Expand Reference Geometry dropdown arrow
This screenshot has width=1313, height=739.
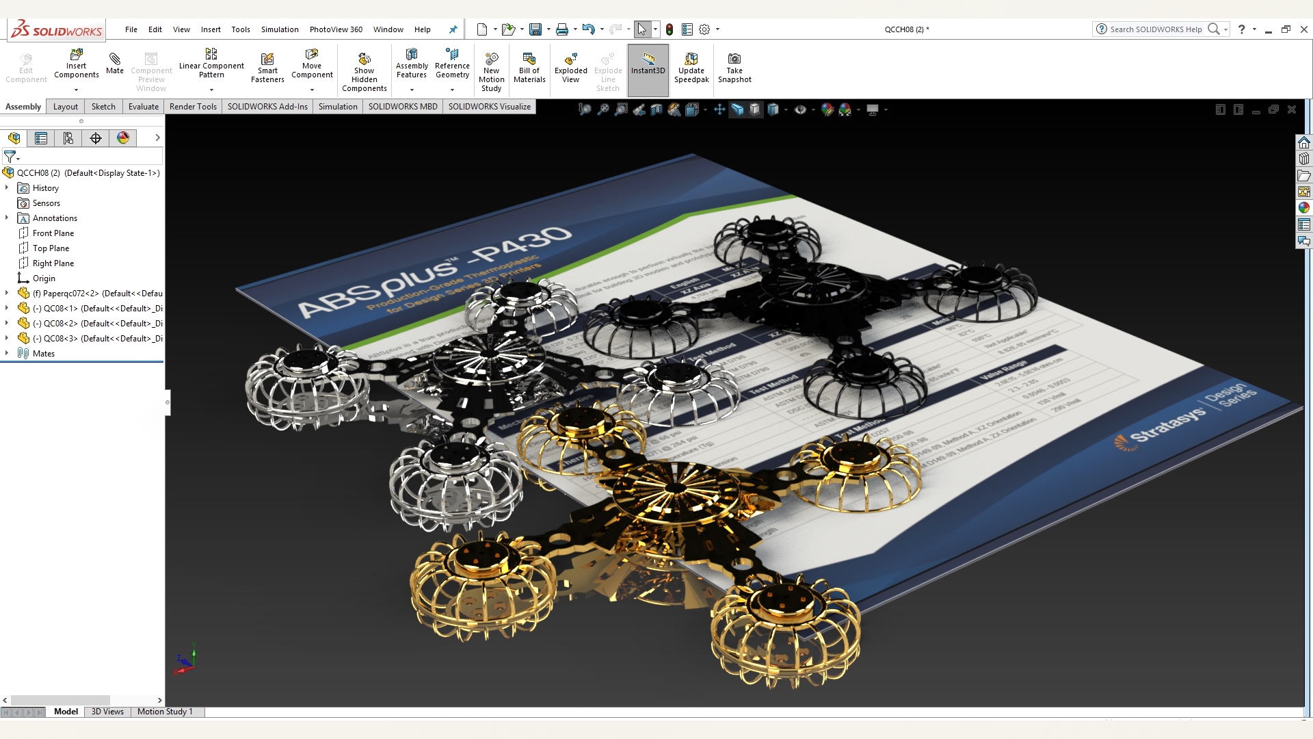(452, 90)
